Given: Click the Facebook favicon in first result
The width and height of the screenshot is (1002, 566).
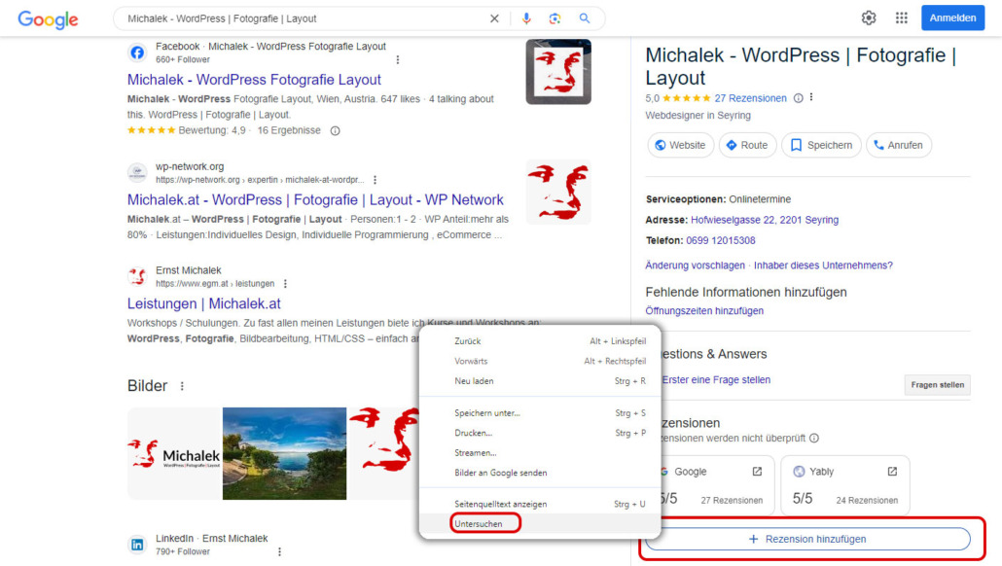Looking at the screenshot, I should click(137, 53).
